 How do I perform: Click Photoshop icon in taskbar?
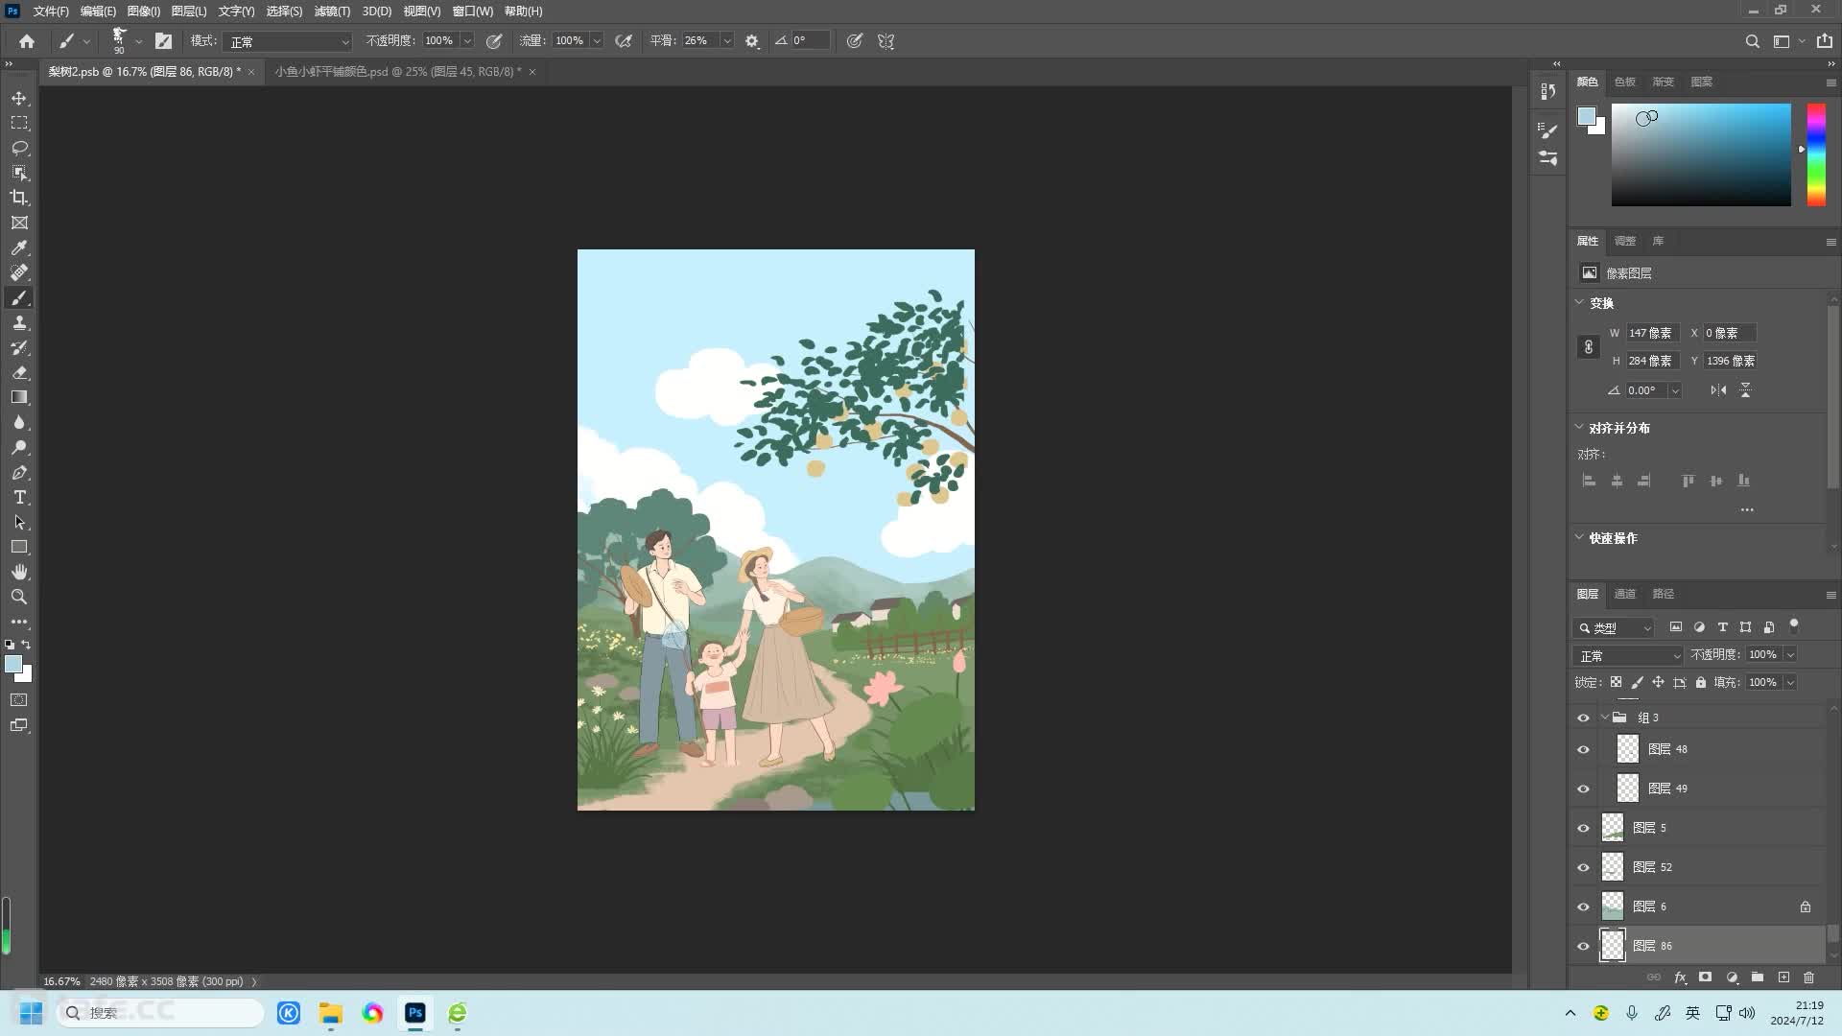tap(414, 1013)
